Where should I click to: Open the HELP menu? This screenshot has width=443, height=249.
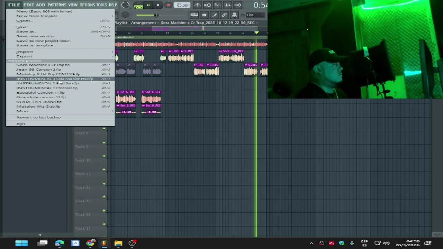coord(113,5)
